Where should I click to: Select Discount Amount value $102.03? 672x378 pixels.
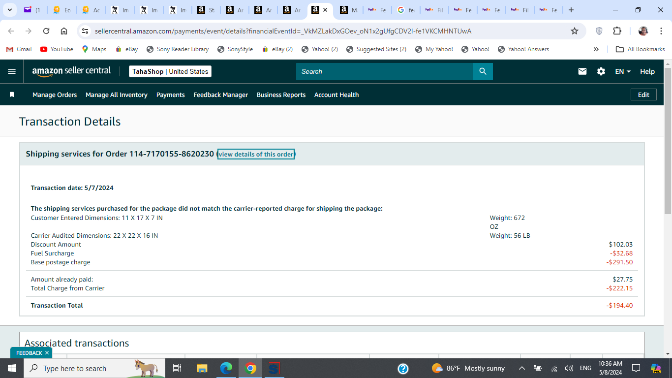pos(621,245)
